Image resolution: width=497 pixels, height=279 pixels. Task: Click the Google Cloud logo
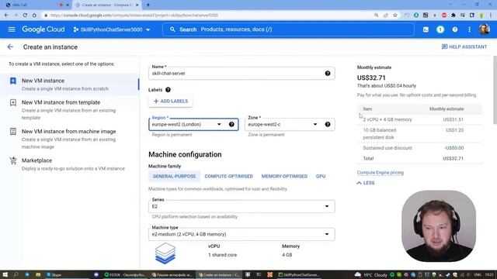tap(43, 29)
